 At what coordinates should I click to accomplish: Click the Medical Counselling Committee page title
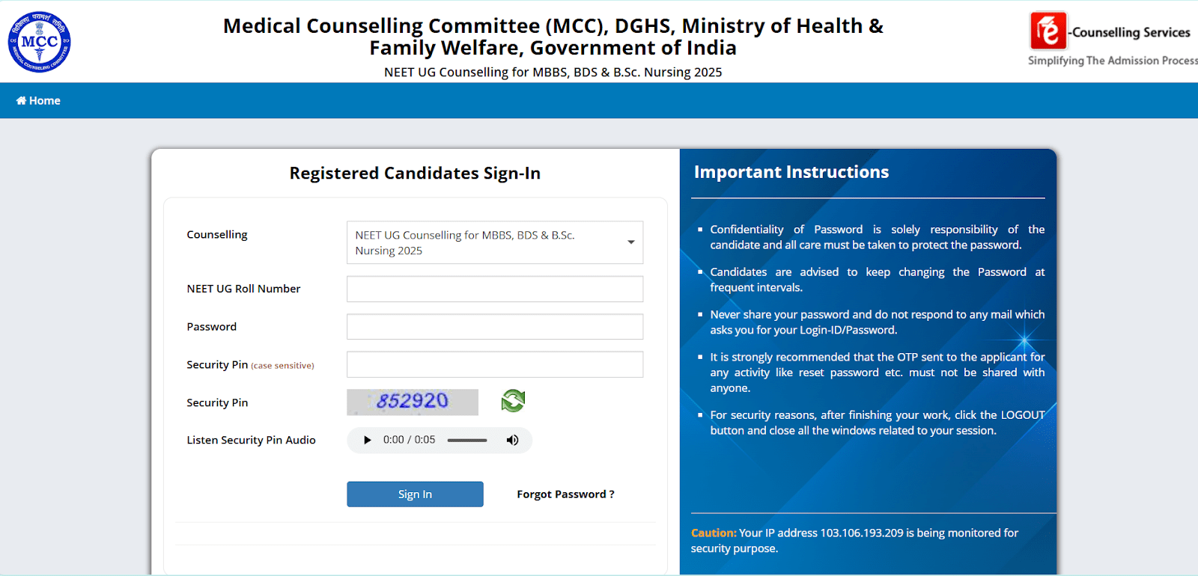click(x=553, y=37)
